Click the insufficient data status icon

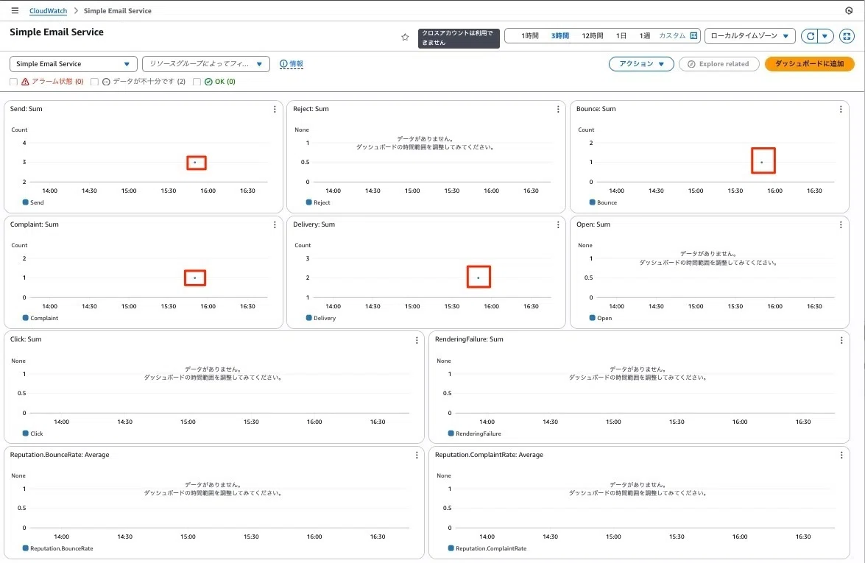tap(107, 82)
